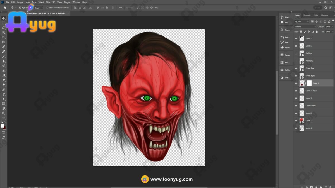The image size is (335, 188).
Task: Toggle the Auto-Select checkbox
Action: (x=20, y=8)
